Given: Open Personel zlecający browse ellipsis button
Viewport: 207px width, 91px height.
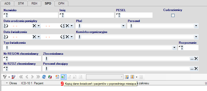Looking at the screenshot, I should click(x=192, y=68).
